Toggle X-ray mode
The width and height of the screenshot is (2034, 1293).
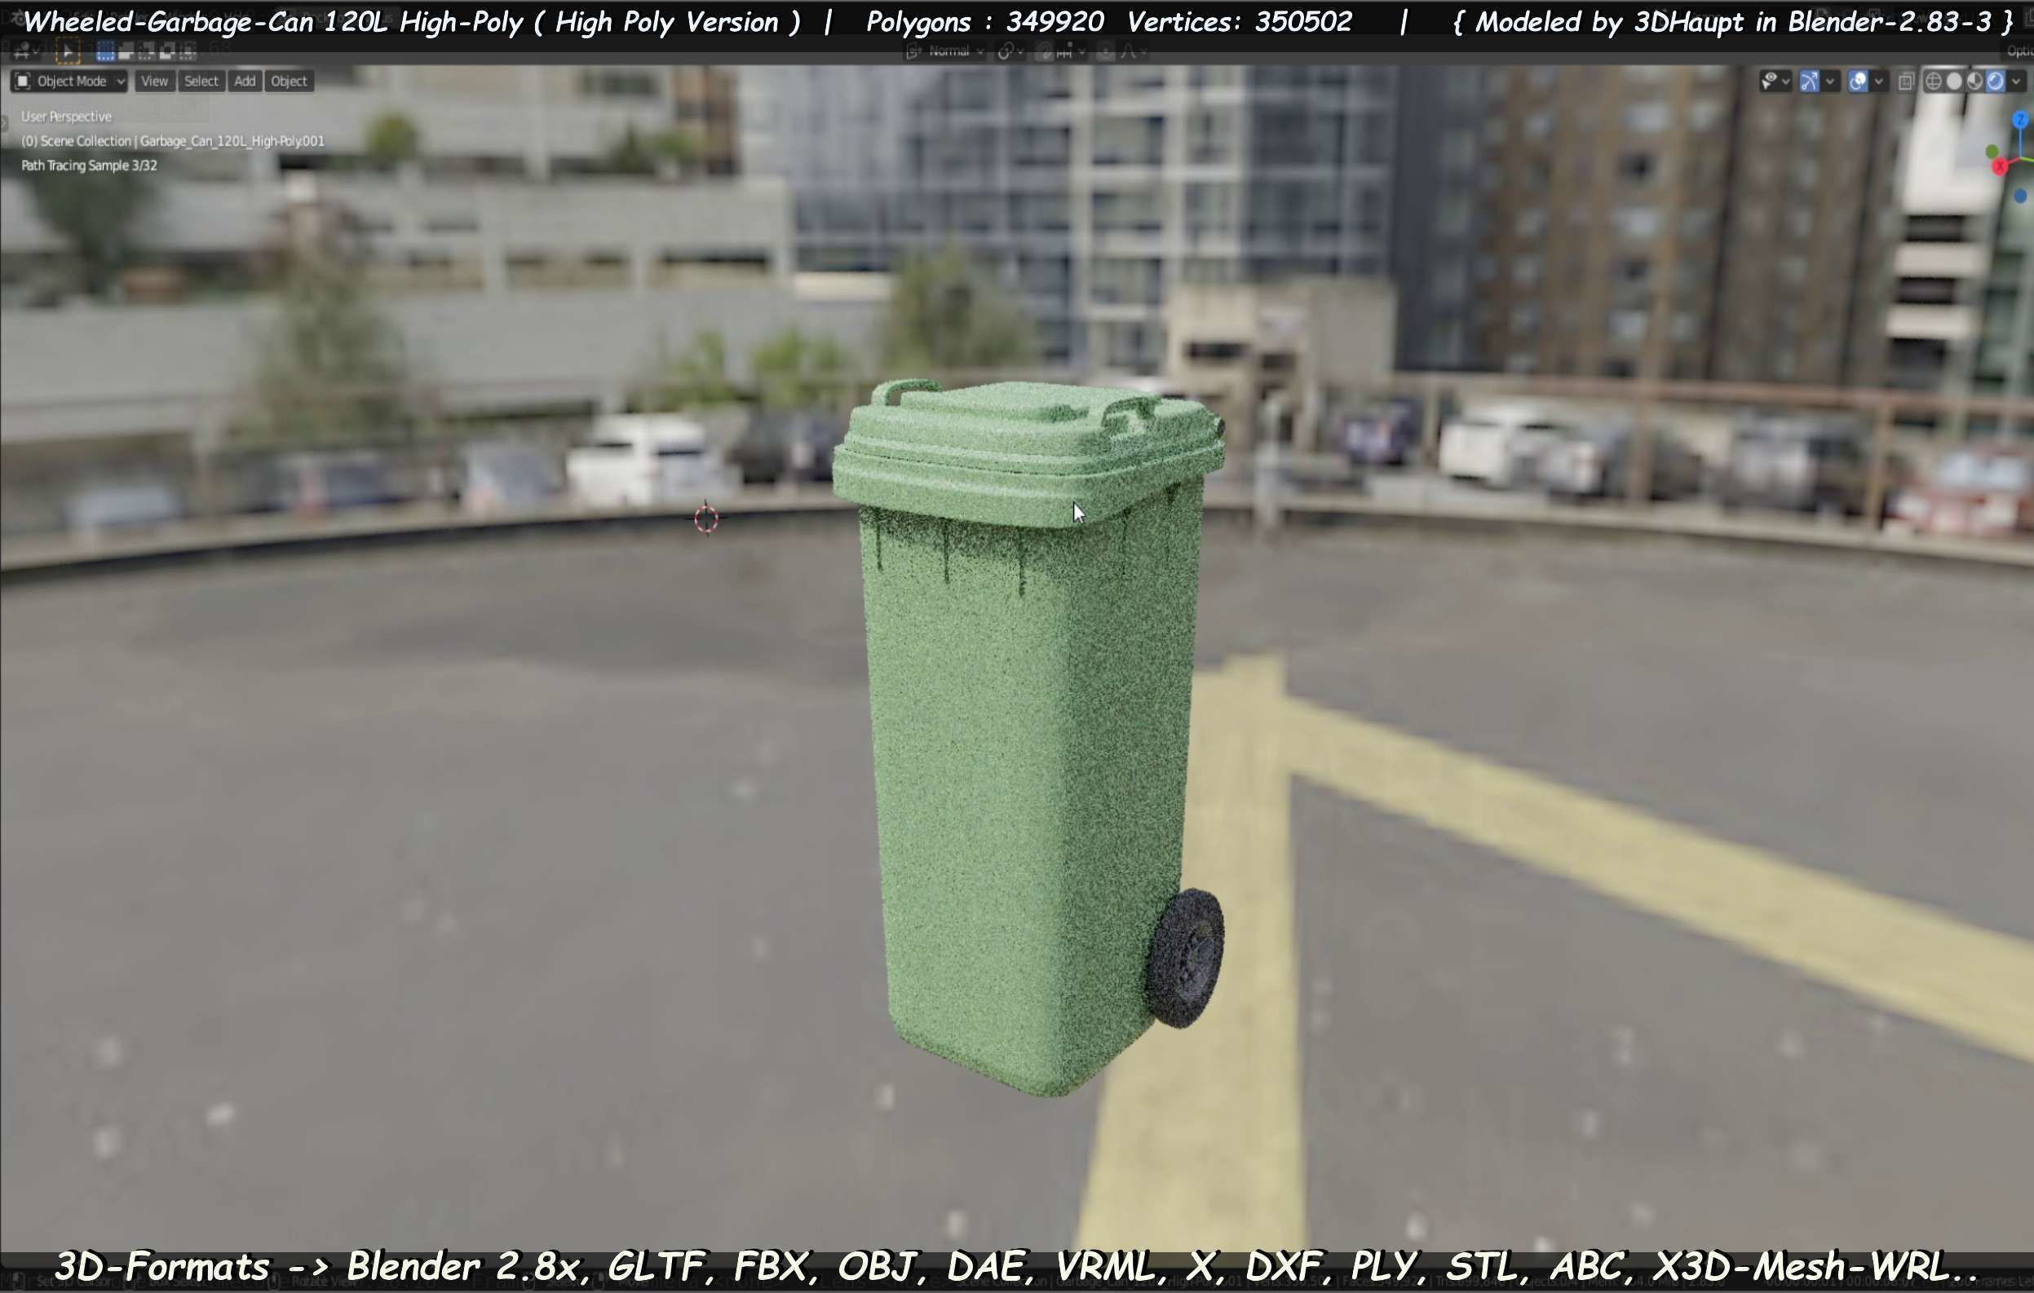[1906, 81]
